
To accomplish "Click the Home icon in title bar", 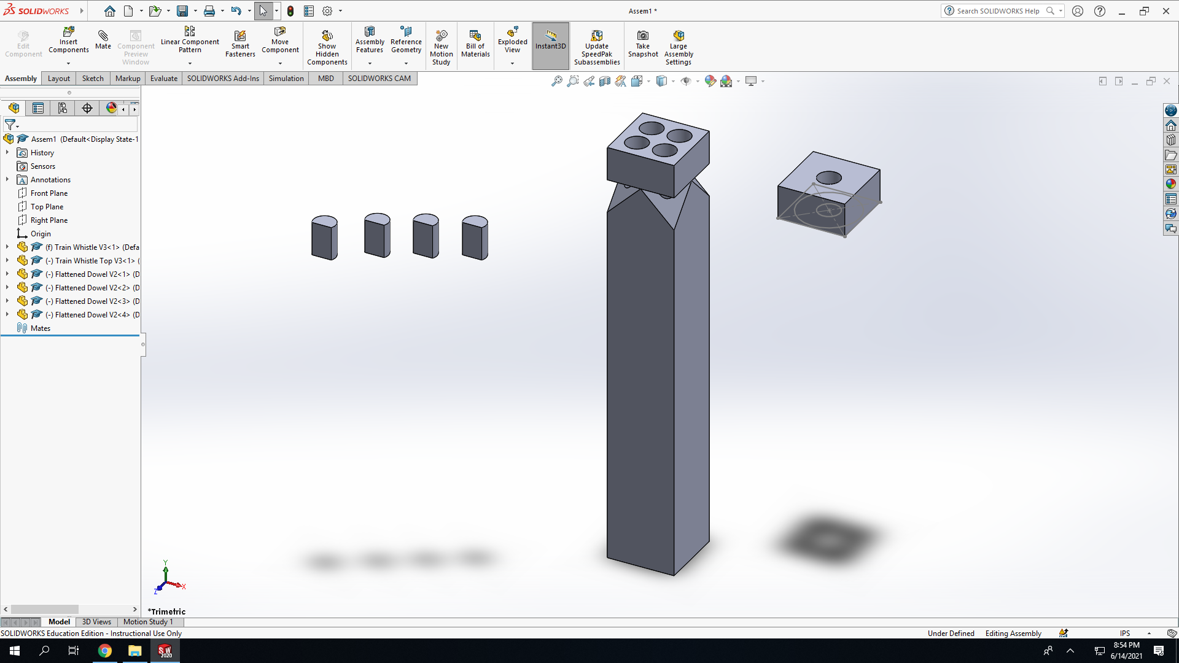I will [x=109, y=11].
